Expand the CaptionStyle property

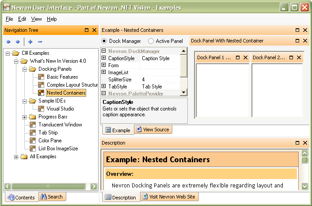[104, 58]
